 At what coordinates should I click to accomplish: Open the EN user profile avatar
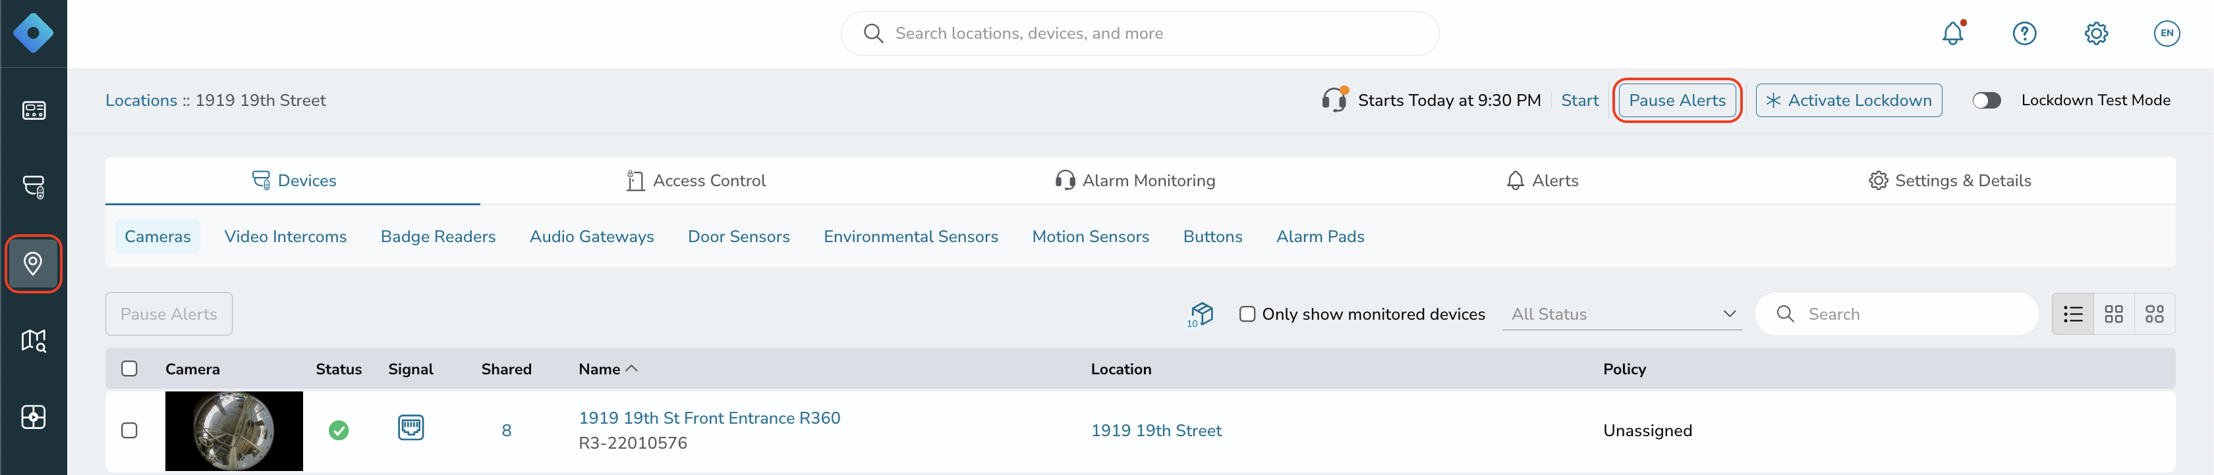[x=2167, y=34]
